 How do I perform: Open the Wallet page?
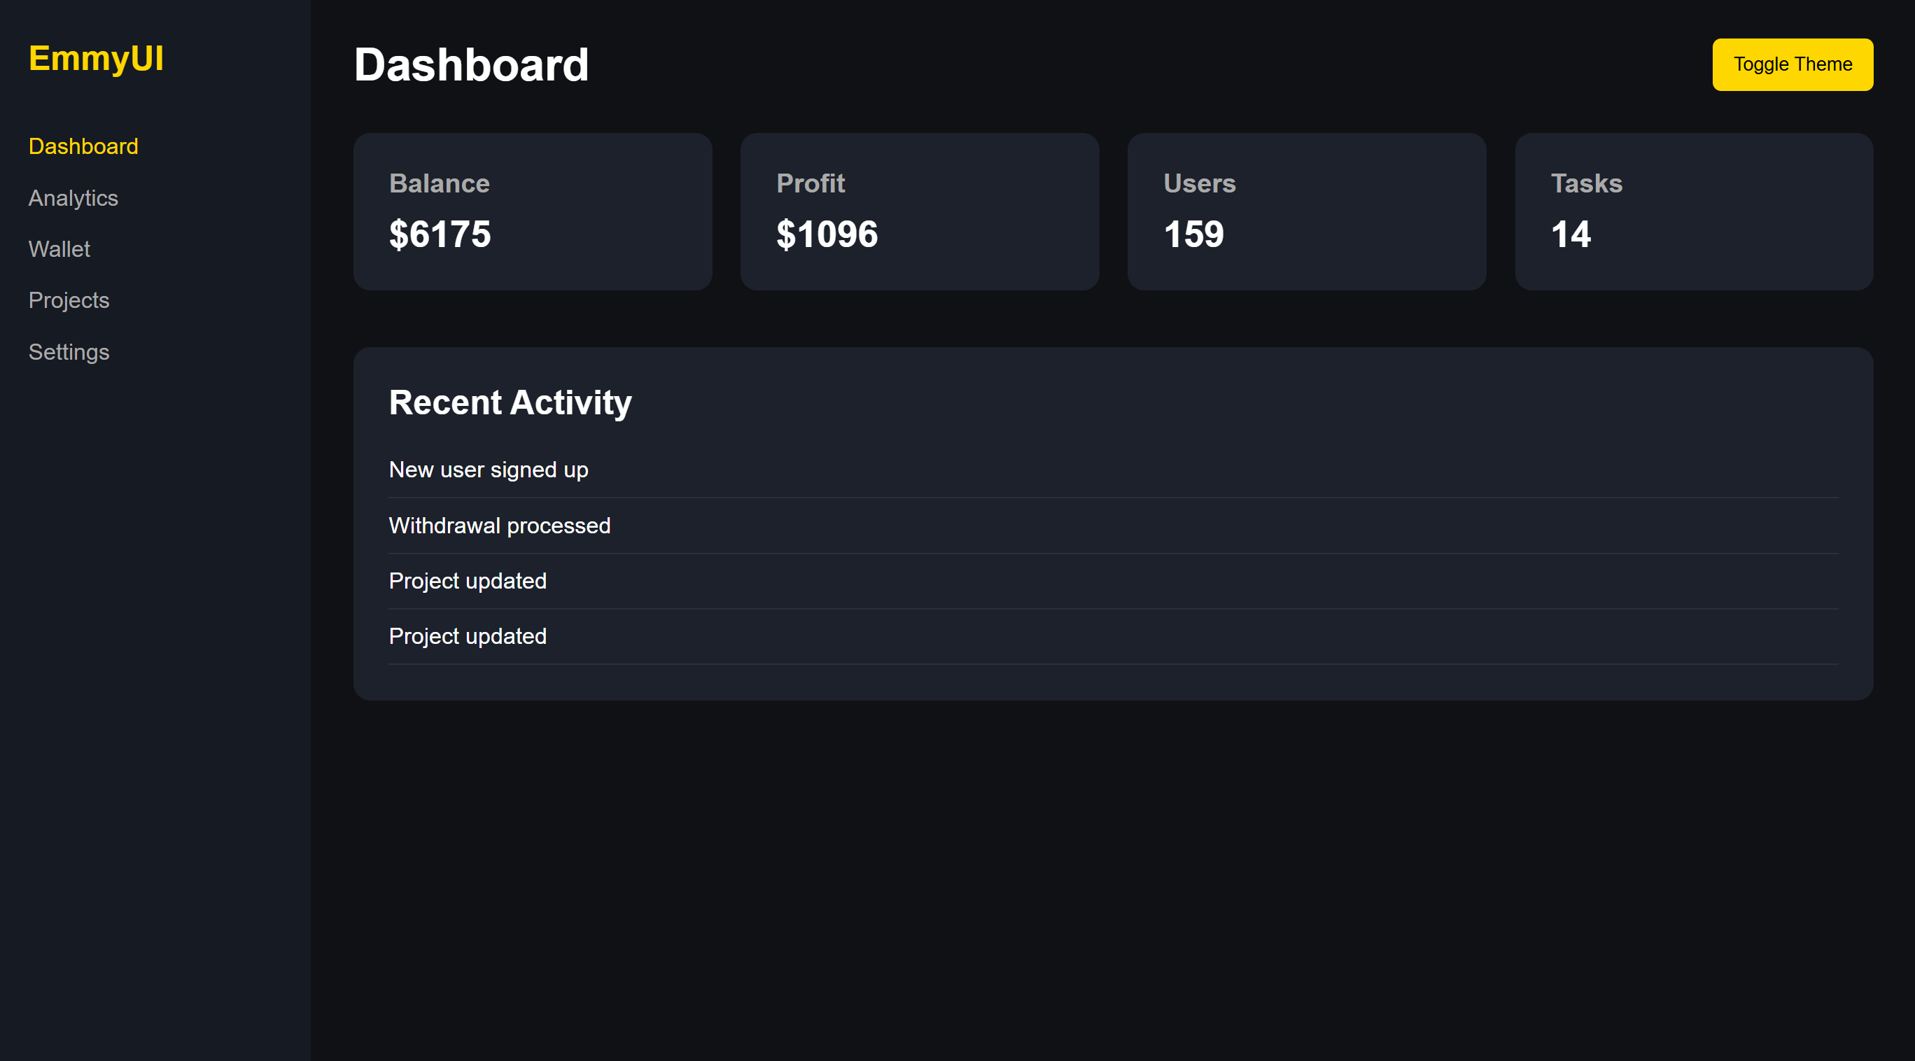pyautogui.click(x=59, y=249)
